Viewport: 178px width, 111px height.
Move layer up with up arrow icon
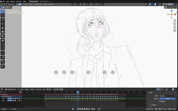[55, 89]
